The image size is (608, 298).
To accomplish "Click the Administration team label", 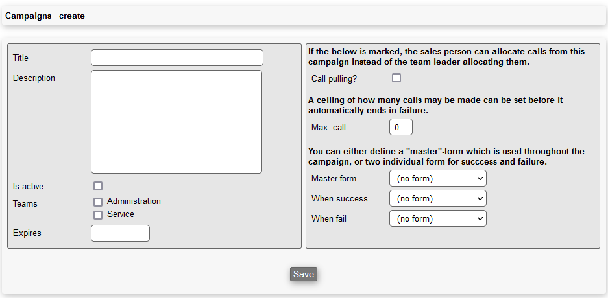I will pyautogui.click(x=134, y=201).
